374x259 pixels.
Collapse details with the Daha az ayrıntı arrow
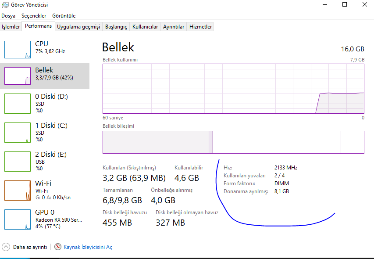point(6,247)
